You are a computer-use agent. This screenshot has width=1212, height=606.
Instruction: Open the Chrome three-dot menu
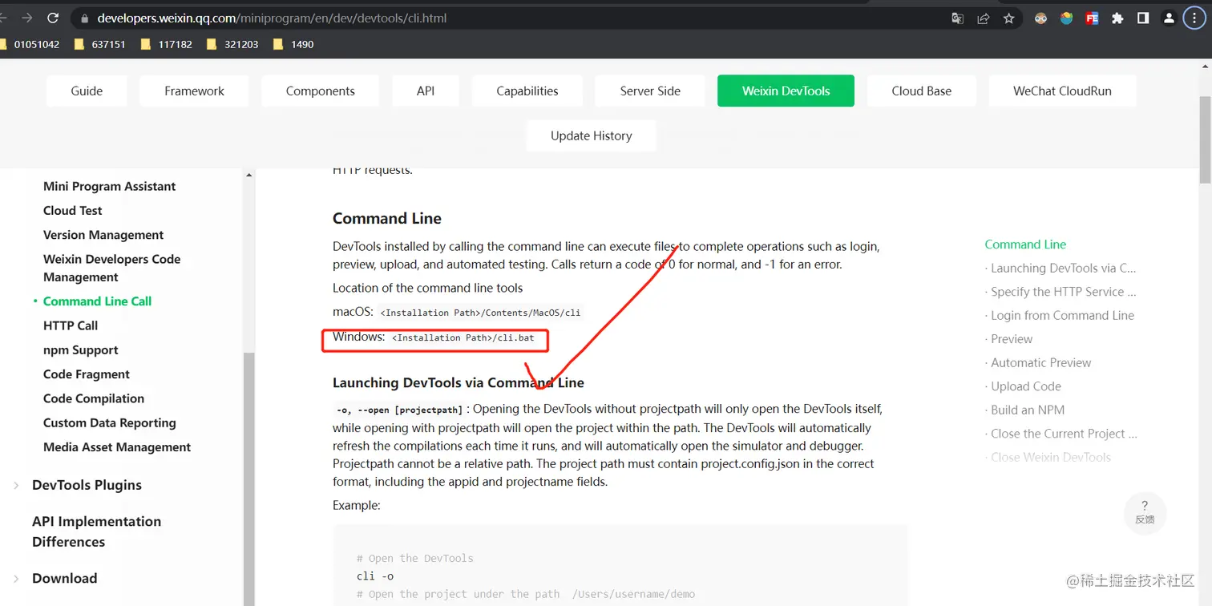click(1194, 18)
